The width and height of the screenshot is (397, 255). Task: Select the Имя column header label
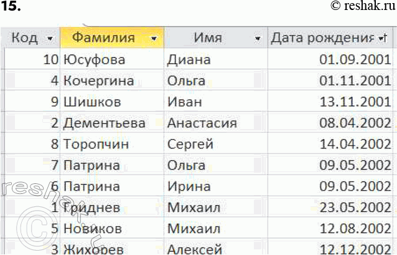[208, 38]
